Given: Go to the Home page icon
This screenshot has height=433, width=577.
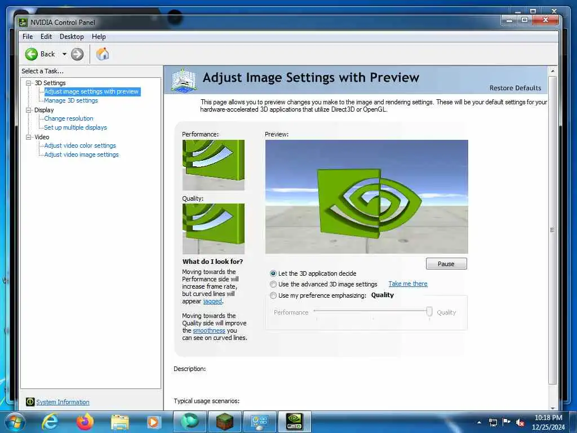Looking at the screenshot, I should [103, 54].
